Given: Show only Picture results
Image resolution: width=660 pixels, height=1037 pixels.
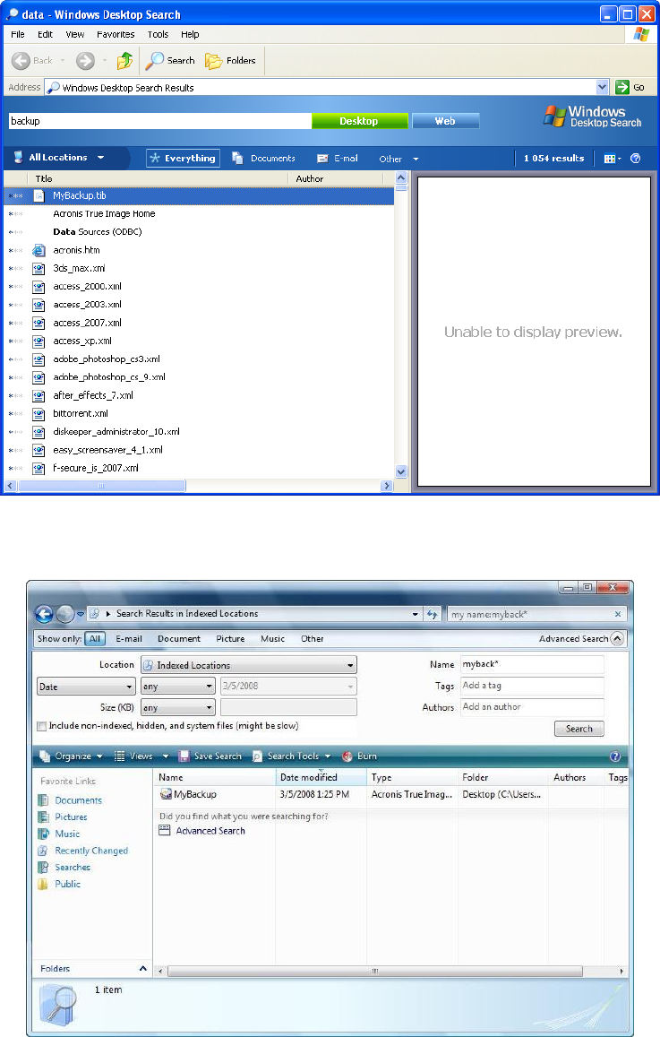Looking at the screenshot, I should point(230,639).
